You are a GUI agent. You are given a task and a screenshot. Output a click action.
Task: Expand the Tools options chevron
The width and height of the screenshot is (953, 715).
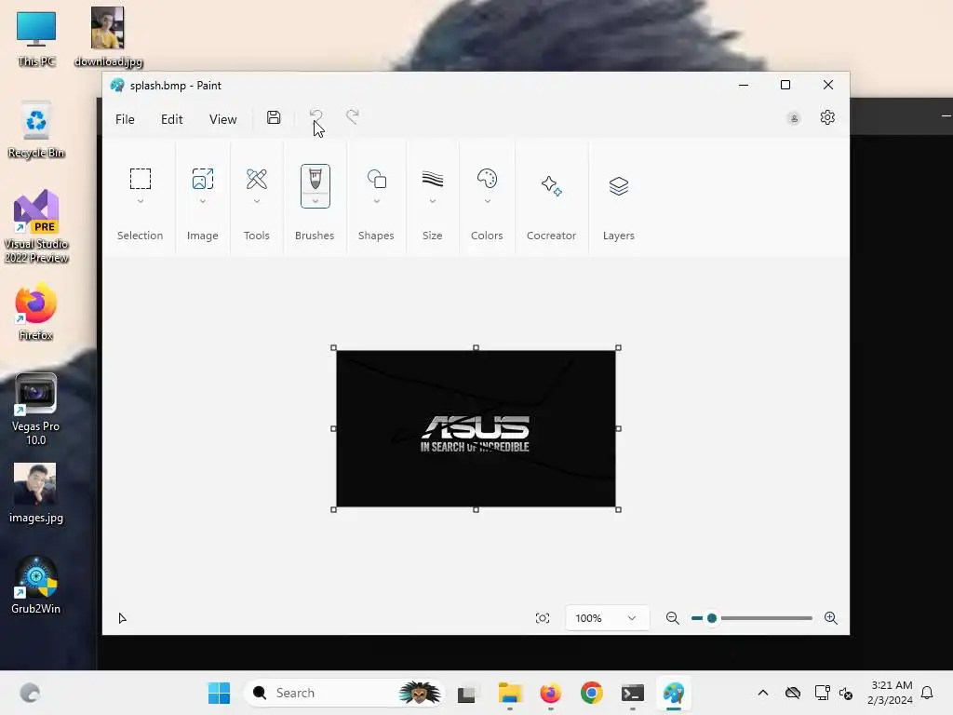pos(257,201)
